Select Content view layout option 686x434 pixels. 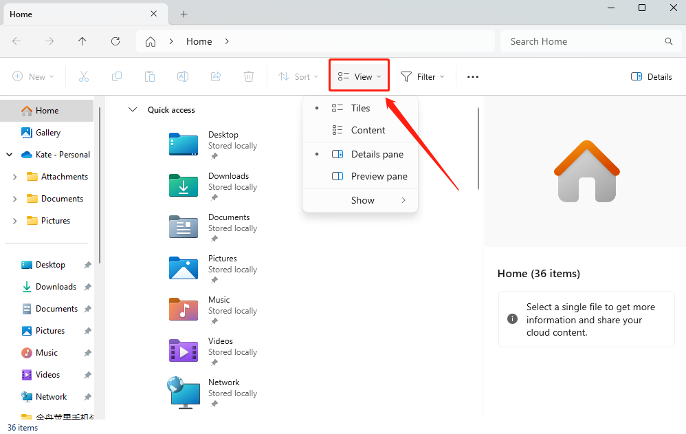[x=368, y=130]
